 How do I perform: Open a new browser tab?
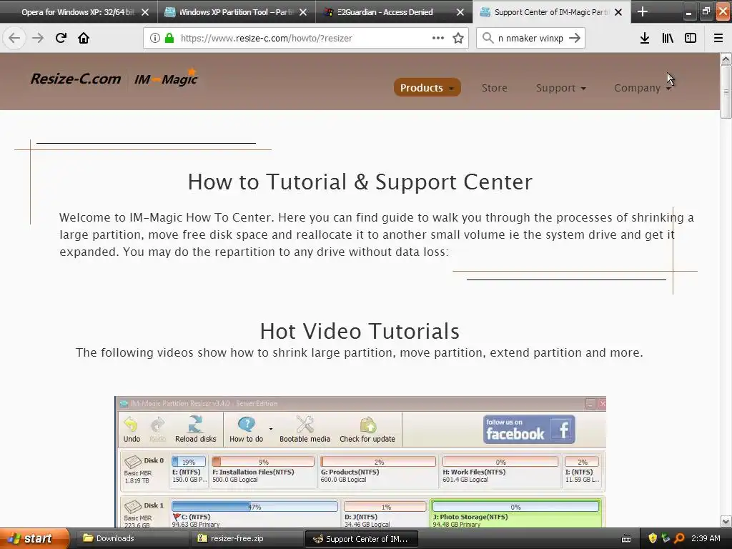643,11
